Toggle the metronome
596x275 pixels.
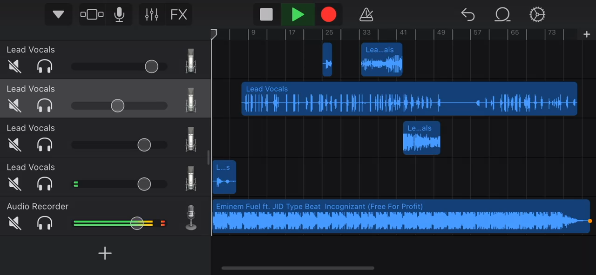(367, 14)
